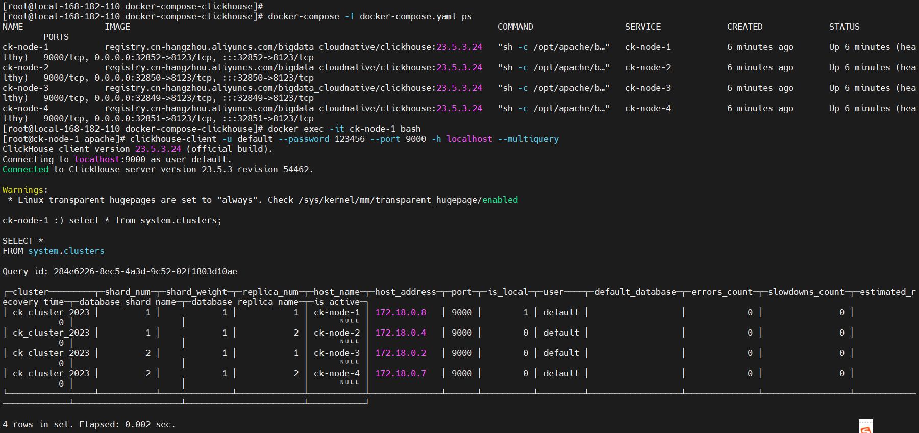Click ck-node-2 in the SERVICE column
Image resolution: width=919 pixels, height=433 pixels.
pos(648,67)
